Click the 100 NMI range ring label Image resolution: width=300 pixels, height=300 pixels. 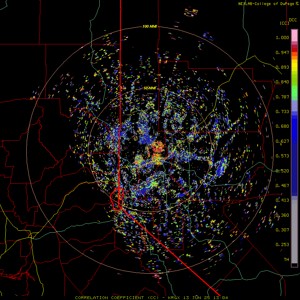pyautogui.click(x=150, y=26)
